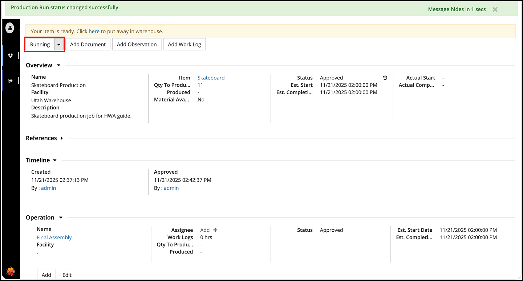Open the Running status dropdown arrow
523x281 pixels.
click(59, 45)
